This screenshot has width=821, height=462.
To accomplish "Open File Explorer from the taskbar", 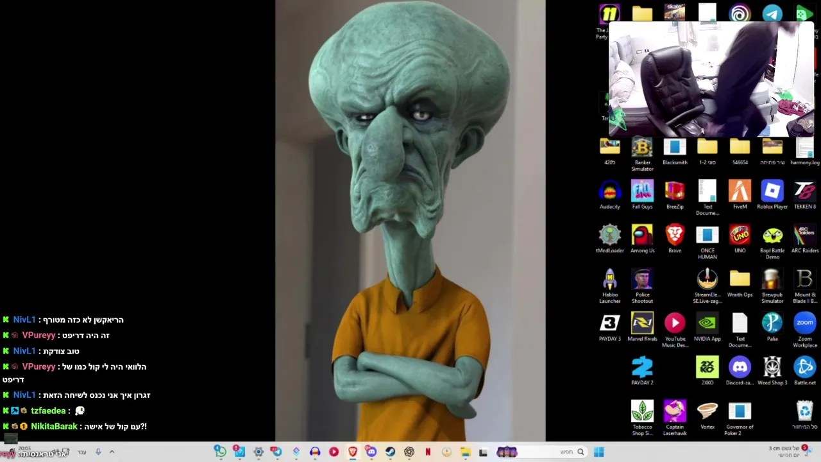I will coord(465,452).
